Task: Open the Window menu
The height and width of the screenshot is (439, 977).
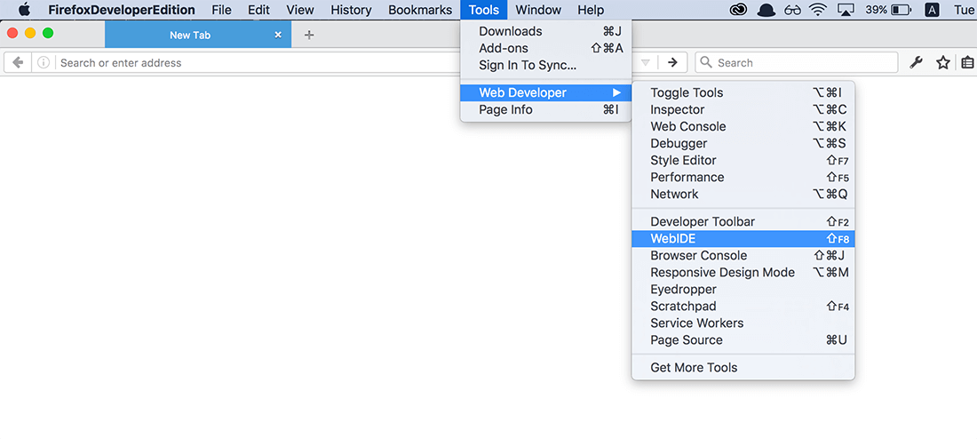Action: click(538, 10)
